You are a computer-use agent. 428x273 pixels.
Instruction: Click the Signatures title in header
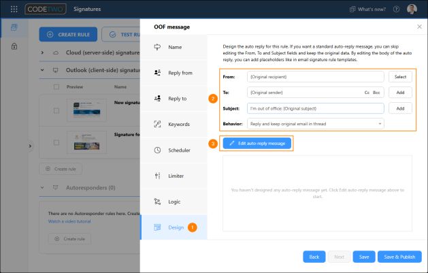pyautogui.click(x=87, y=9)
